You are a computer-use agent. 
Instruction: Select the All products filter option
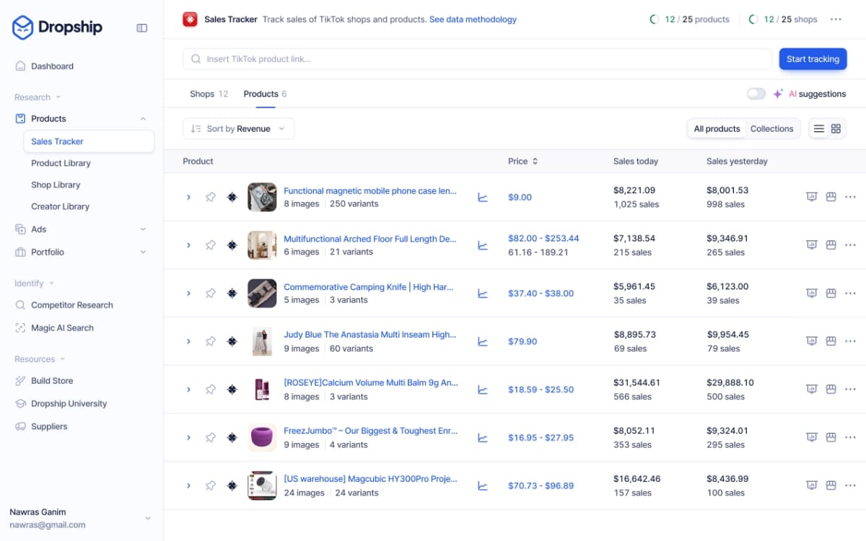717,129
